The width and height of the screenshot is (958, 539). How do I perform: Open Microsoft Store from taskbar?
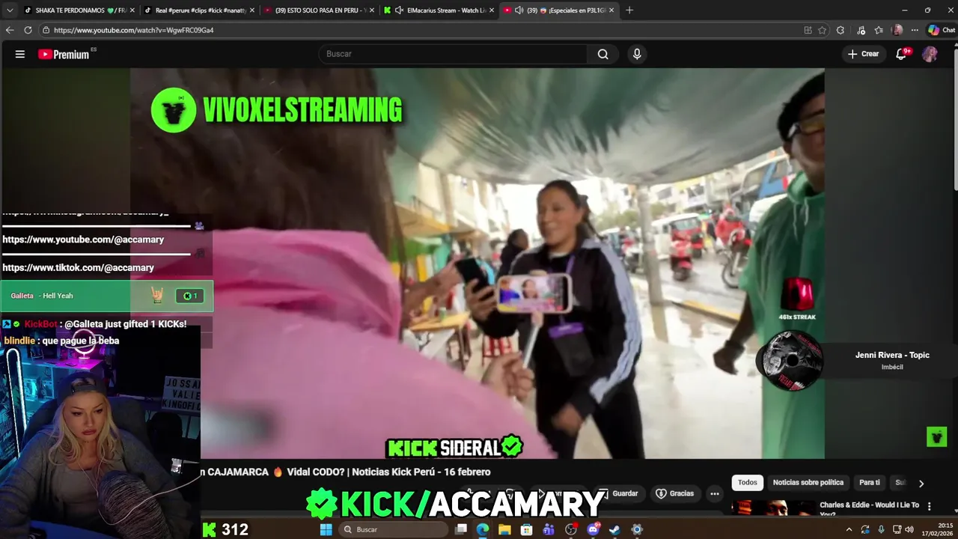point(527,529)
